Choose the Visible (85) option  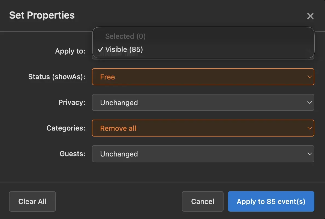coord(203,49)
